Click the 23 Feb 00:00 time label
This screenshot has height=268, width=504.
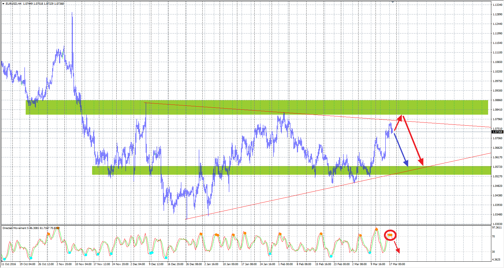[x=341, y=264]
